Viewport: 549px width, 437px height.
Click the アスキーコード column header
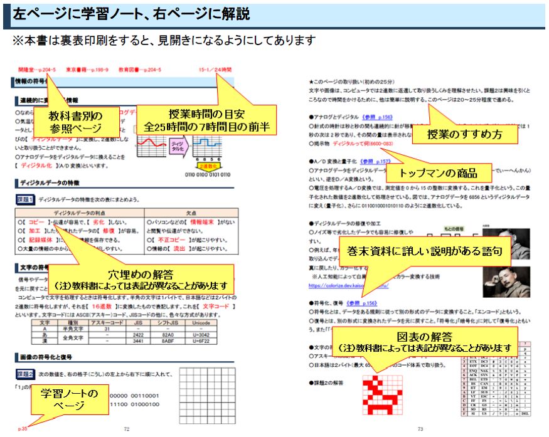[107, 323]
